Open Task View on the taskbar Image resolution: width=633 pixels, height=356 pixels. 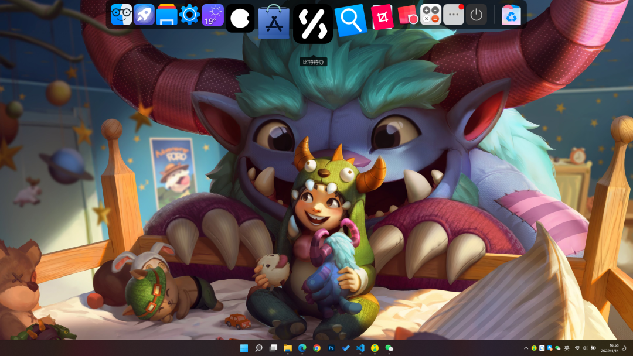pyautogui.click(x=273, y=348)
